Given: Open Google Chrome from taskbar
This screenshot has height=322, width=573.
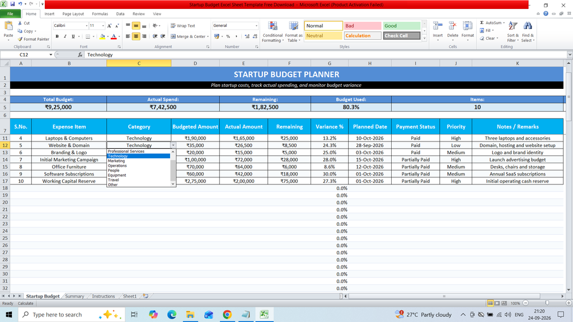Looking at the screenshot, I should coord(227,314).
